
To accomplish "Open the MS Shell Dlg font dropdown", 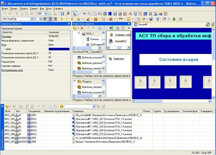I will (32, 19).
